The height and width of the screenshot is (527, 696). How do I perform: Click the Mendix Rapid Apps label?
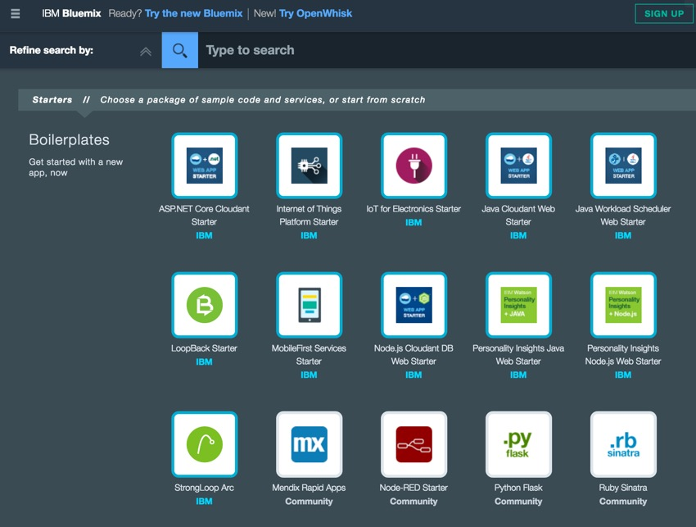pyautogui.click(x=309, y=488)
